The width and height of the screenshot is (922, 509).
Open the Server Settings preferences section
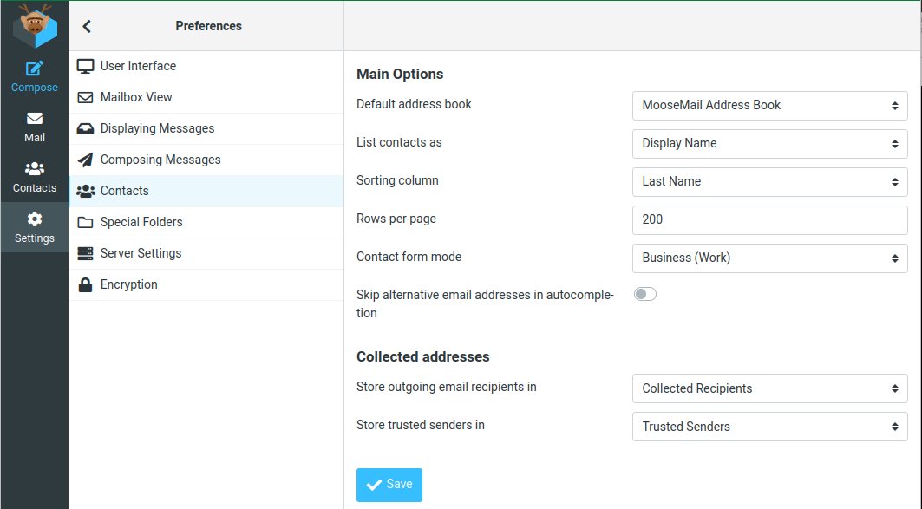click(139, 253)
